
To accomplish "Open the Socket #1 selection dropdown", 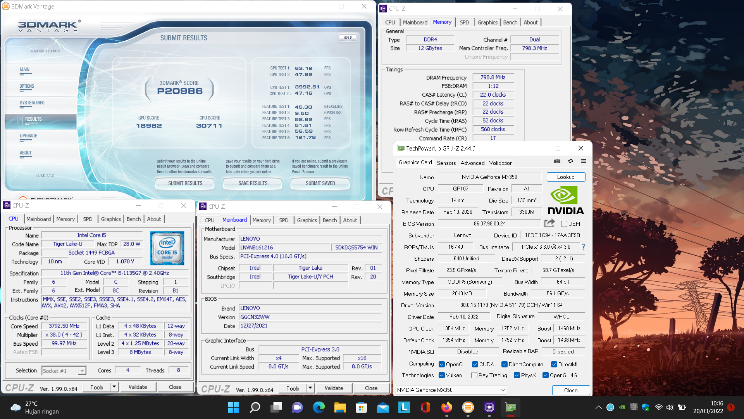I will pos(64,371).
